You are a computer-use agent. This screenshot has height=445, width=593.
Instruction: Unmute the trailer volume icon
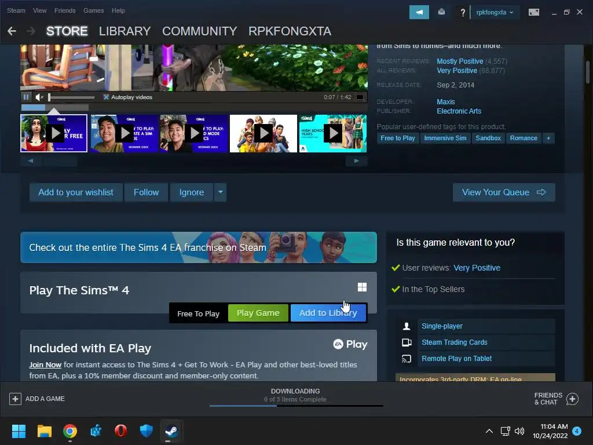point(39,97)
